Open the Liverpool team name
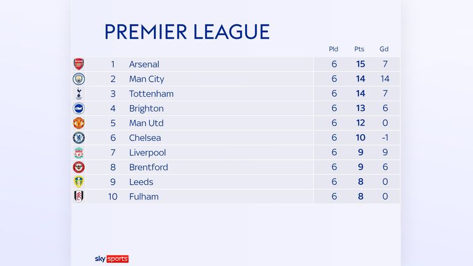Viewport: 473px width, 266px height. pos(148,153)
